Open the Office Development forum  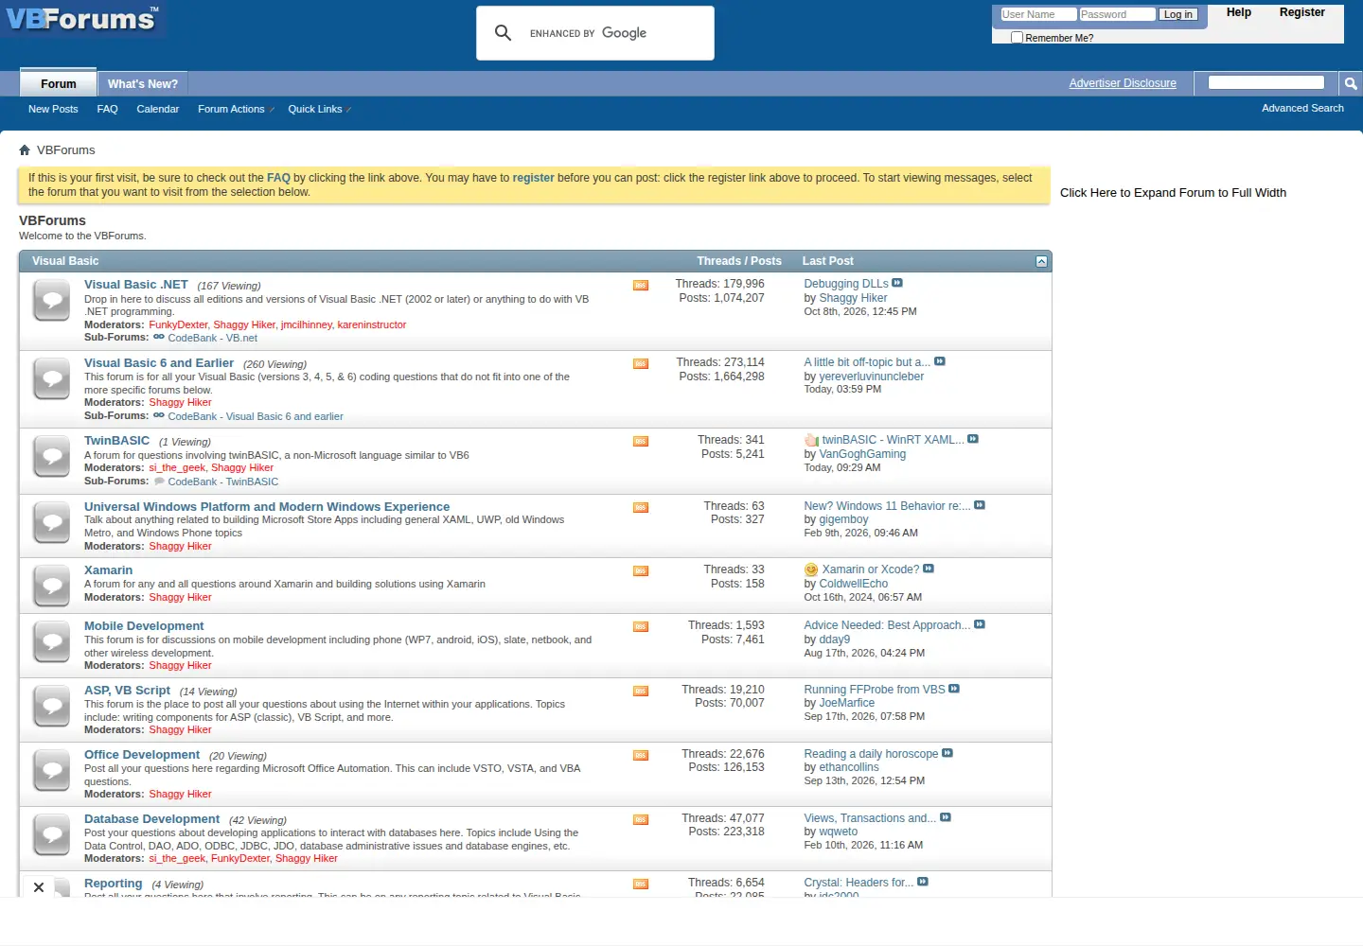(x=142, y=755)
